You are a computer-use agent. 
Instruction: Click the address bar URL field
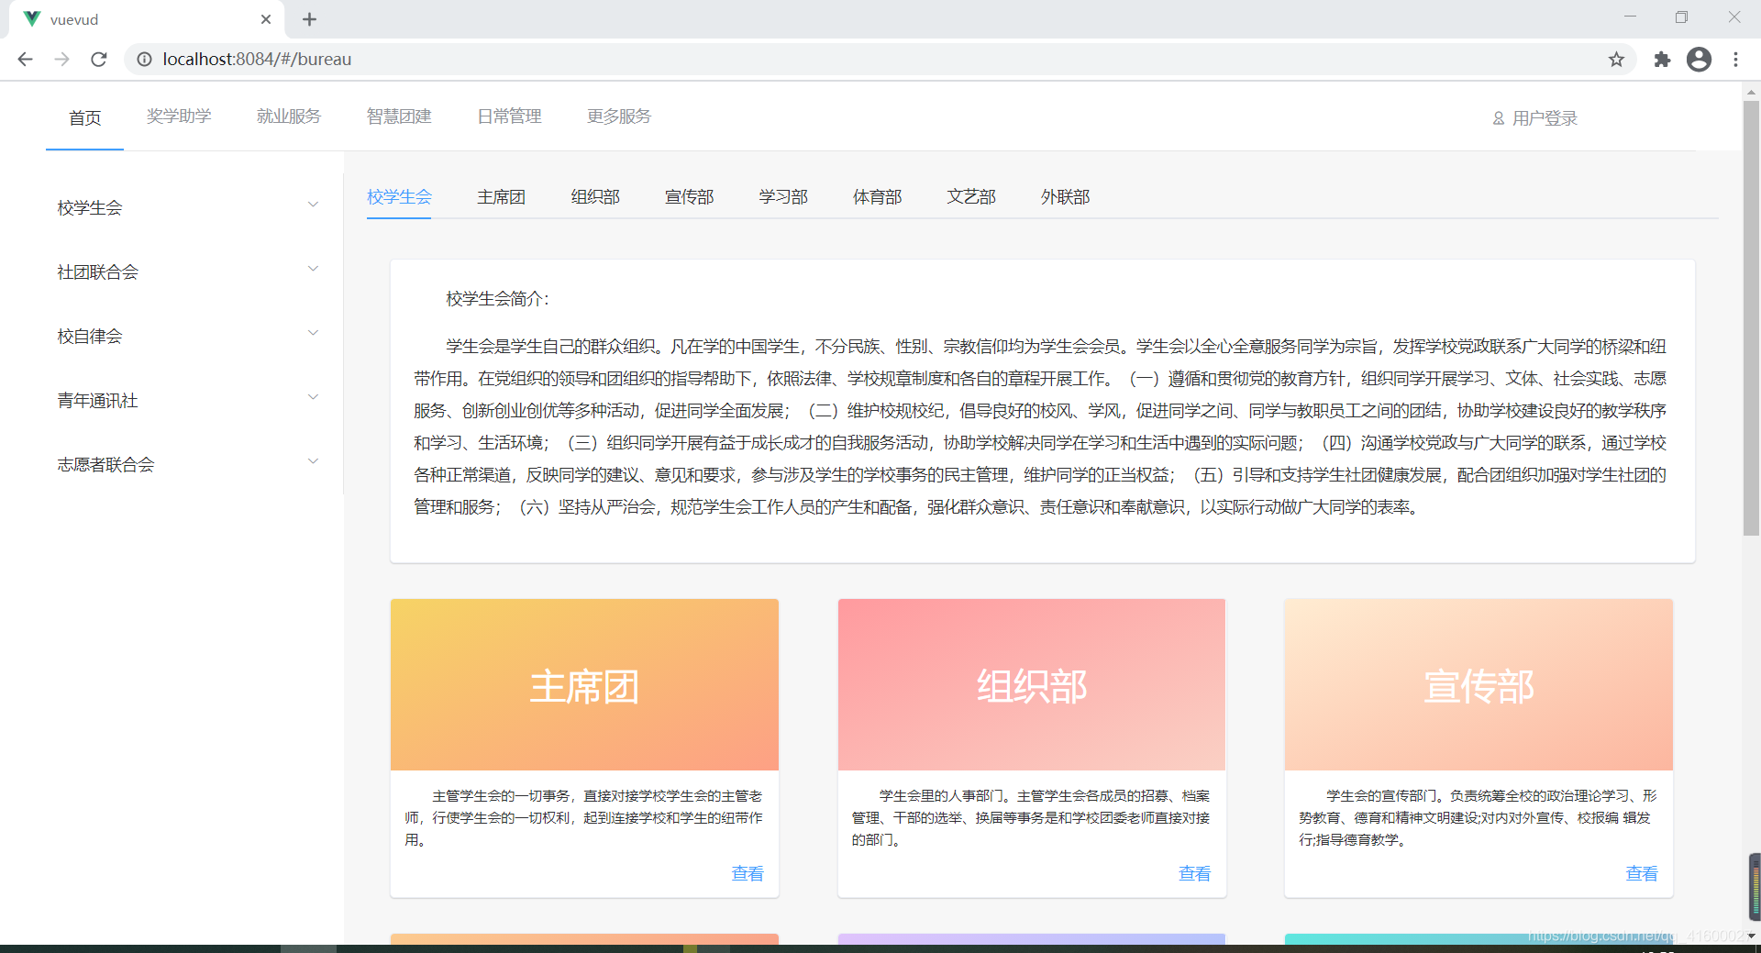[x=880, y=59]
